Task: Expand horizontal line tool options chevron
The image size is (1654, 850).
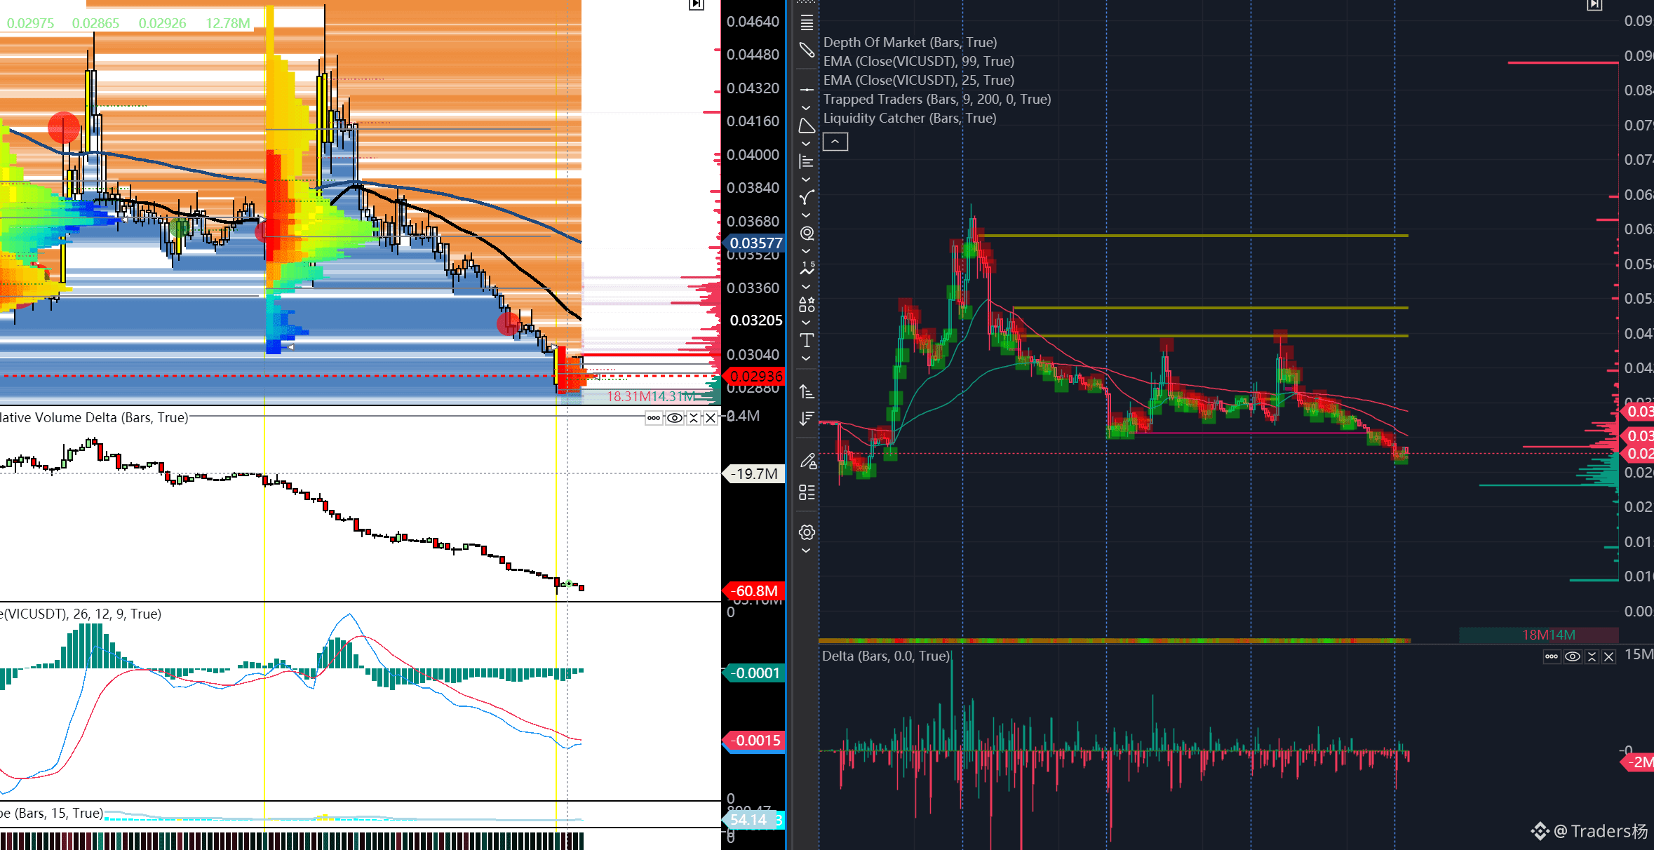Action: [x=807, y=108]
